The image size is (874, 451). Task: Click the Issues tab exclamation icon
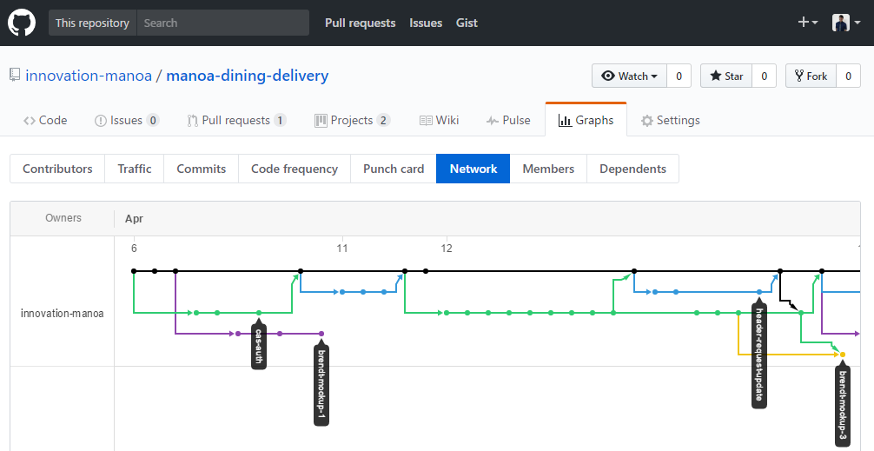pyautogui.click(x=100, y=121)
